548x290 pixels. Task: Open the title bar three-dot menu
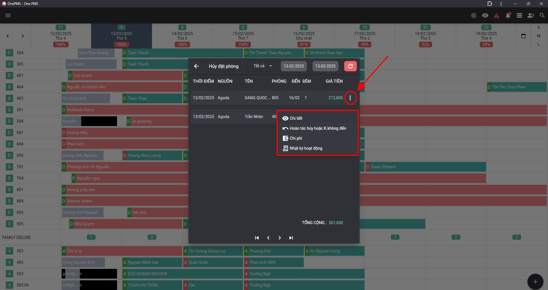pos(501,4)
